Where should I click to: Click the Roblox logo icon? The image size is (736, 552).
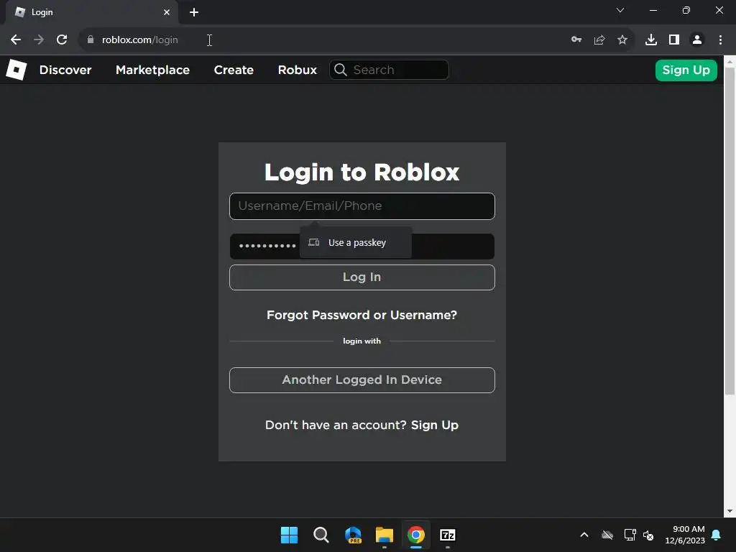coord(16,70)
